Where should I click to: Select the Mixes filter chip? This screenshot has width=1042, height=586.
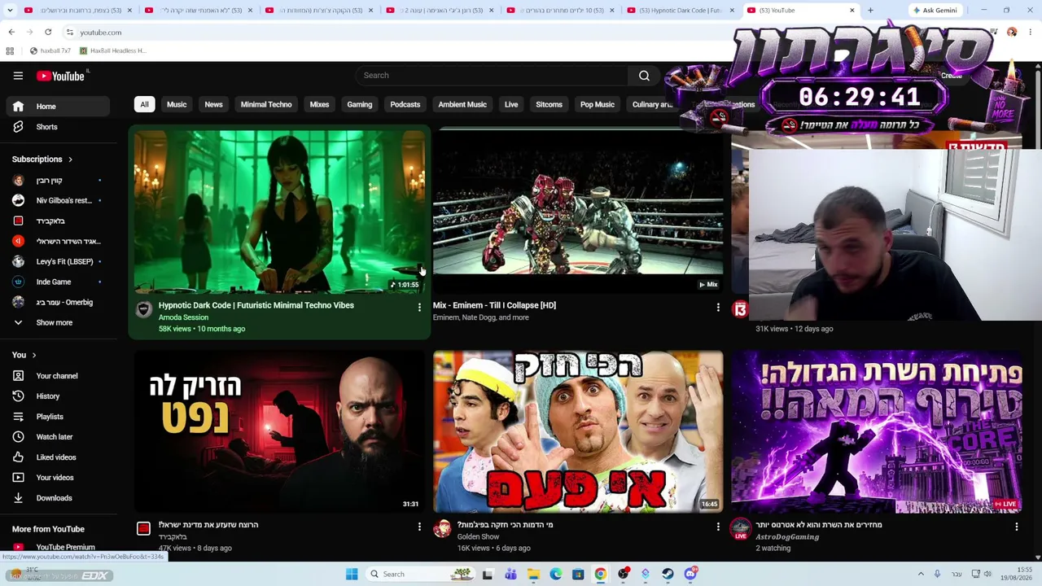(x=319, y=105)
